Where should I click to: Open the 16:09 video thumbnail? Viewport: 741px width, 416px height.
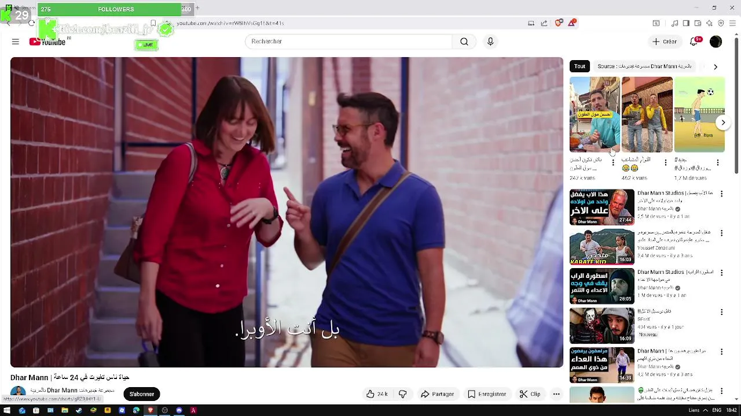[x=602, y=325]
